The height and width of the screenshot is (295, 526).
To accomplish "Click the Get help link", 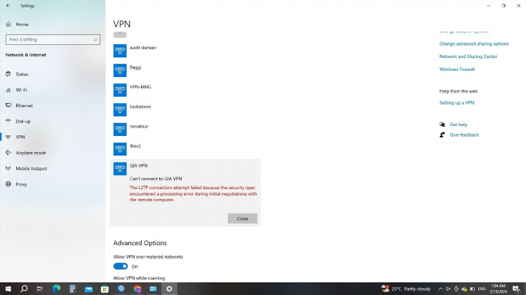I will click(x=459, y=125).
